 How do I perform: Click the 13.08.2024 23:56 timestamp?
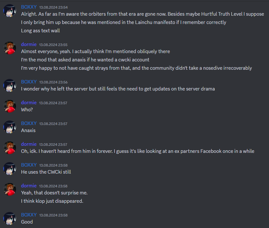pyautogui.click(x=54, y=82)
